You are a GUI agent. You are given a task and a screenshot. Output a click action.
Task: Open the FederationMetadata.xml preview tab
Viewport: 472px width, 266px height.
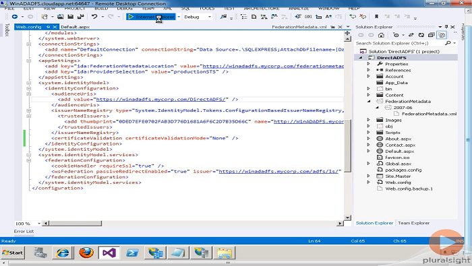pos(299,27)
